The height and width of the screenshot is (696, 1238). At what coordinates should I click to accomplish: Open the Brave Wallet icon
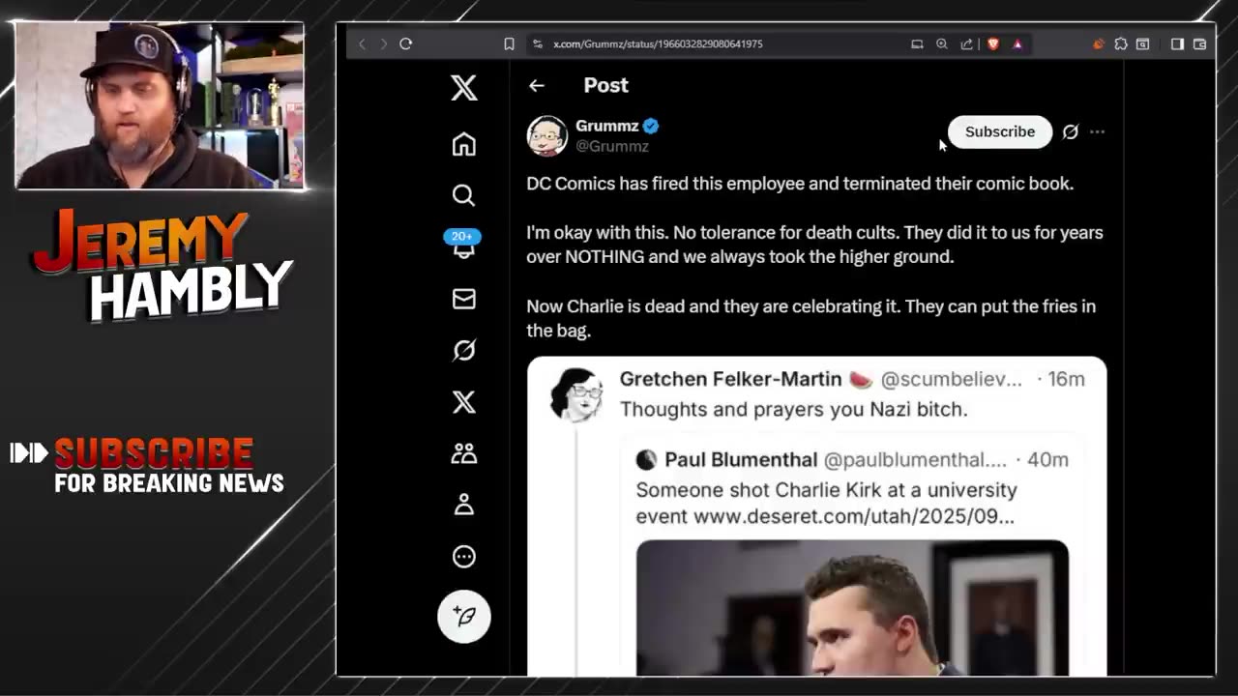click(1199, 43)
